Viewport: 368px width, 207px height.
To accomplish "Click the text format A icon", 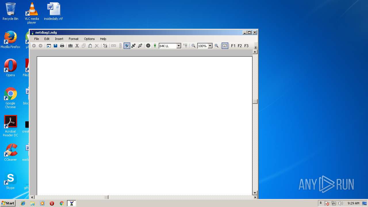I will click(x=105, y=46).
